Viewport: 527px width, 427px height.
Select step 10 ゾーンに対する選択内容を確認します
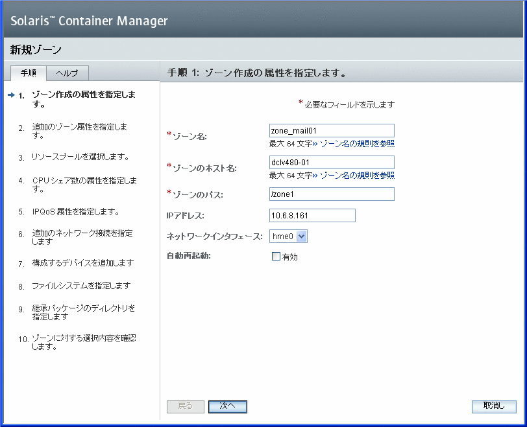coord(84,342)
